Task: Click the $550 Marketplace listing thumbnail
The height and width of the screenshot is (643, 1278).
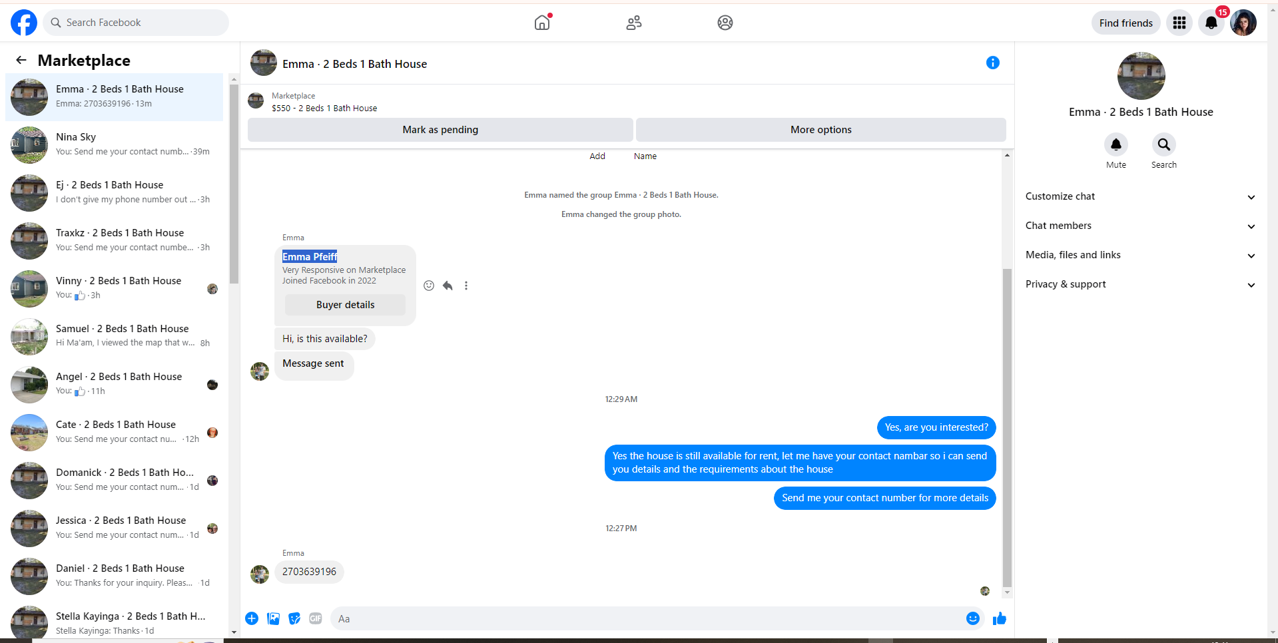Action: coord(256,101)
